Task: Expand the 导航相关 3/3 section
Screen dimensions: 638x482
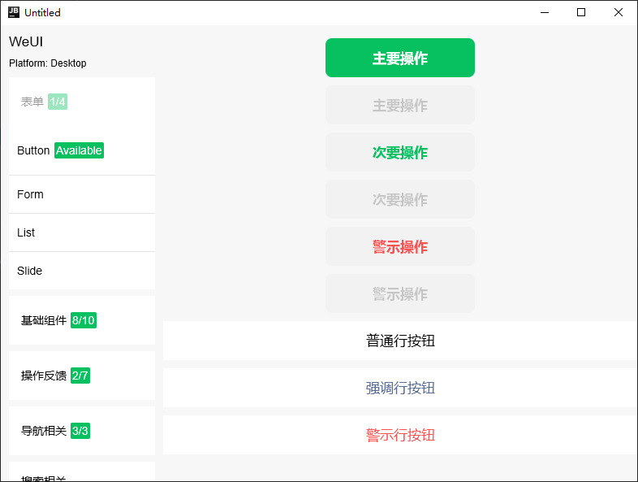Action: coord(82,431)
